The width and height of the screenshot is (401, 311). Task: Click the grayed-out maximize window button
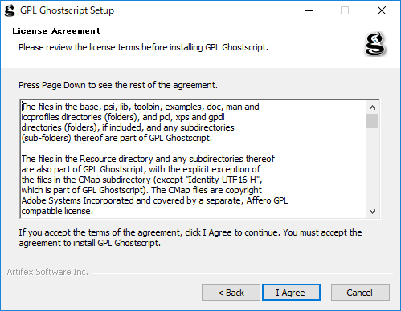[345, 10]
